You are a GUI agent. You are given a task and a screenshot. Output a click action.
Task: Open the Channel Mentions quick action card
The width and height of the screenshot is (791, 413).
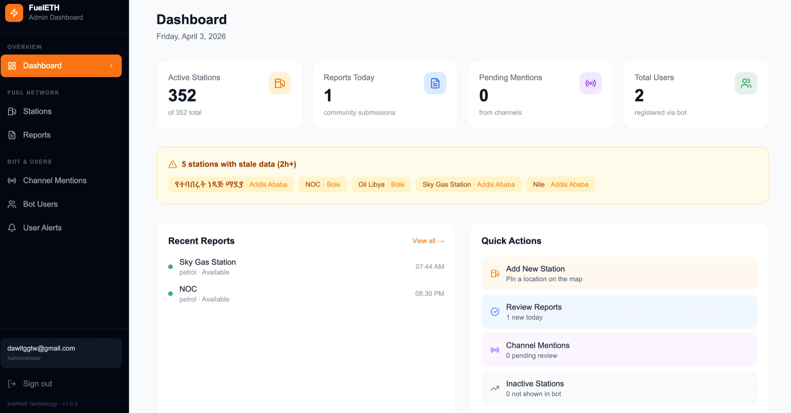619,350
